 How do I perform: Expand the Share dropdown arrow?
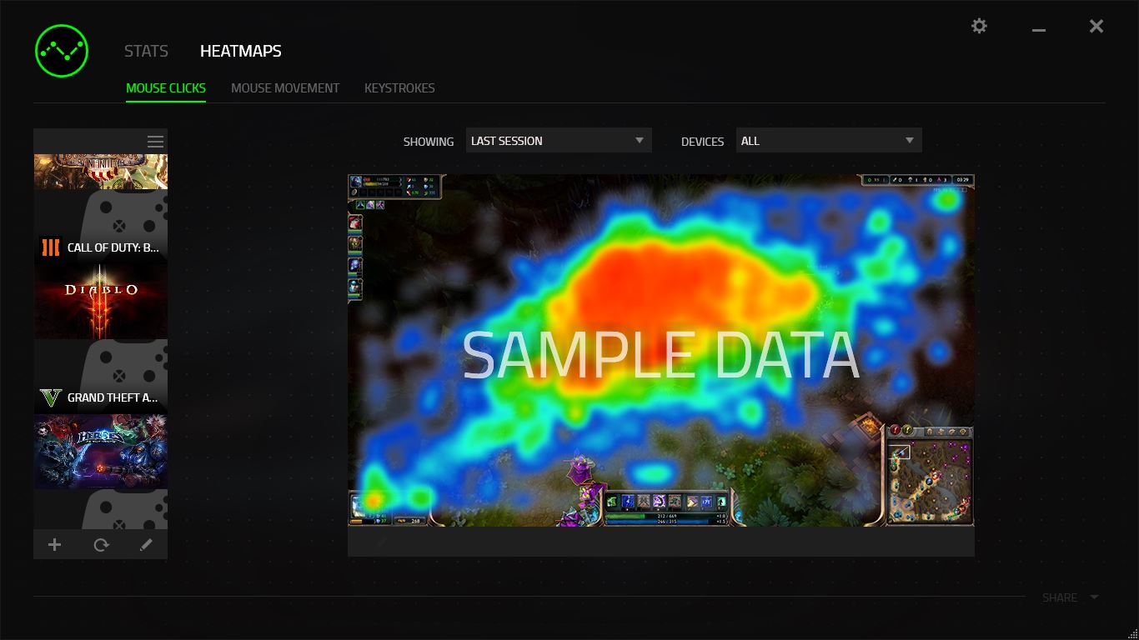(1094, 597)
